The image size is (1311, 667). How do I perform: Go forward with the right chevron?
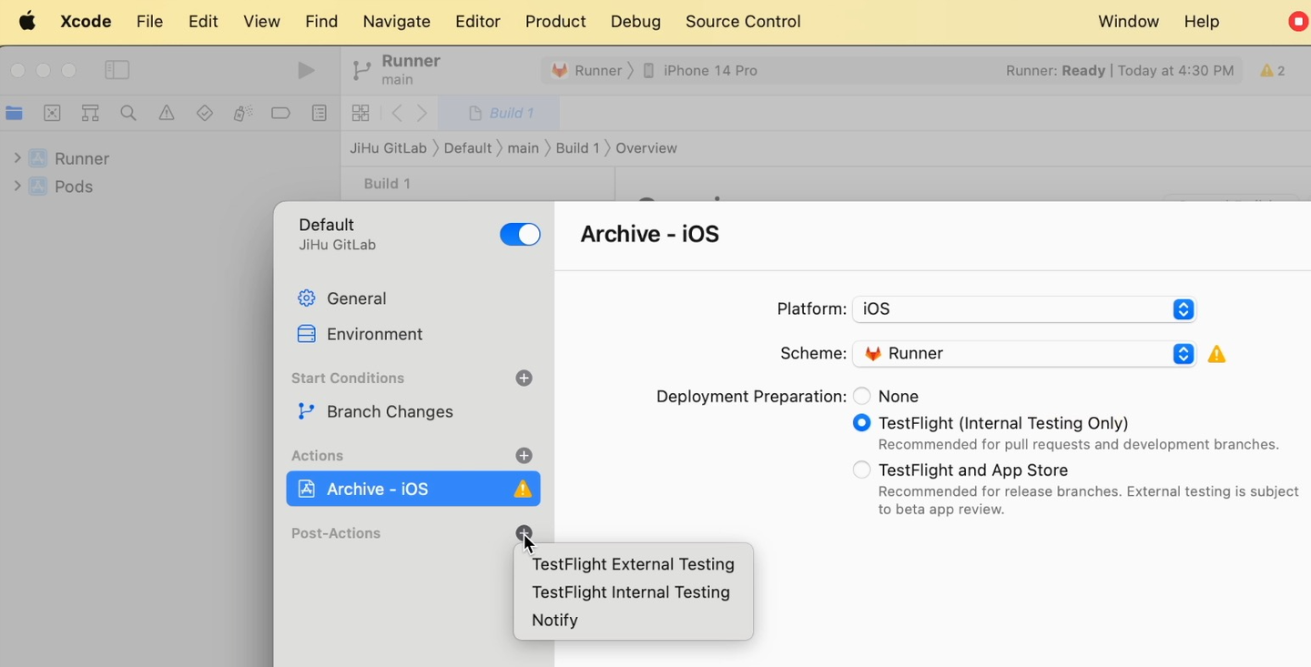tap(422, 113)
